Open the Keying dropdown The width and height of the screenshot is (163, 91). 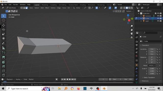pos(19,79)
